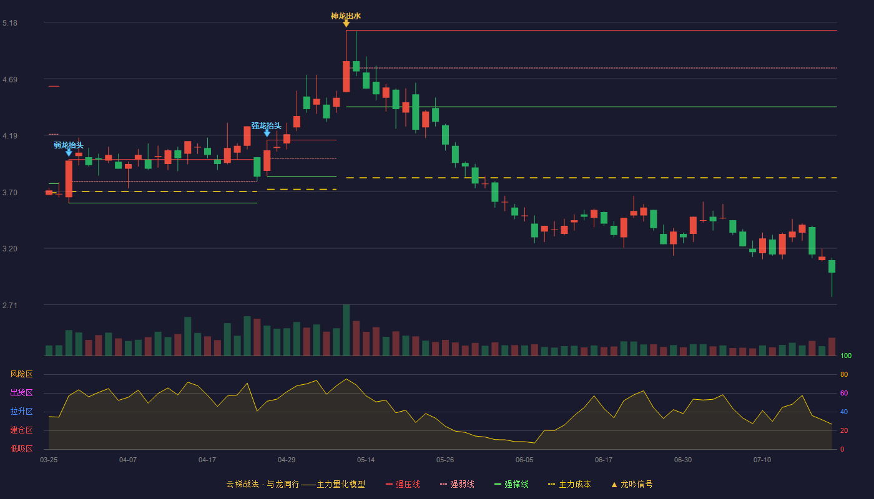The height and width of the screenshot is (499, 874).
Task: Click the 05-14 date label
Action: [366, 460]
